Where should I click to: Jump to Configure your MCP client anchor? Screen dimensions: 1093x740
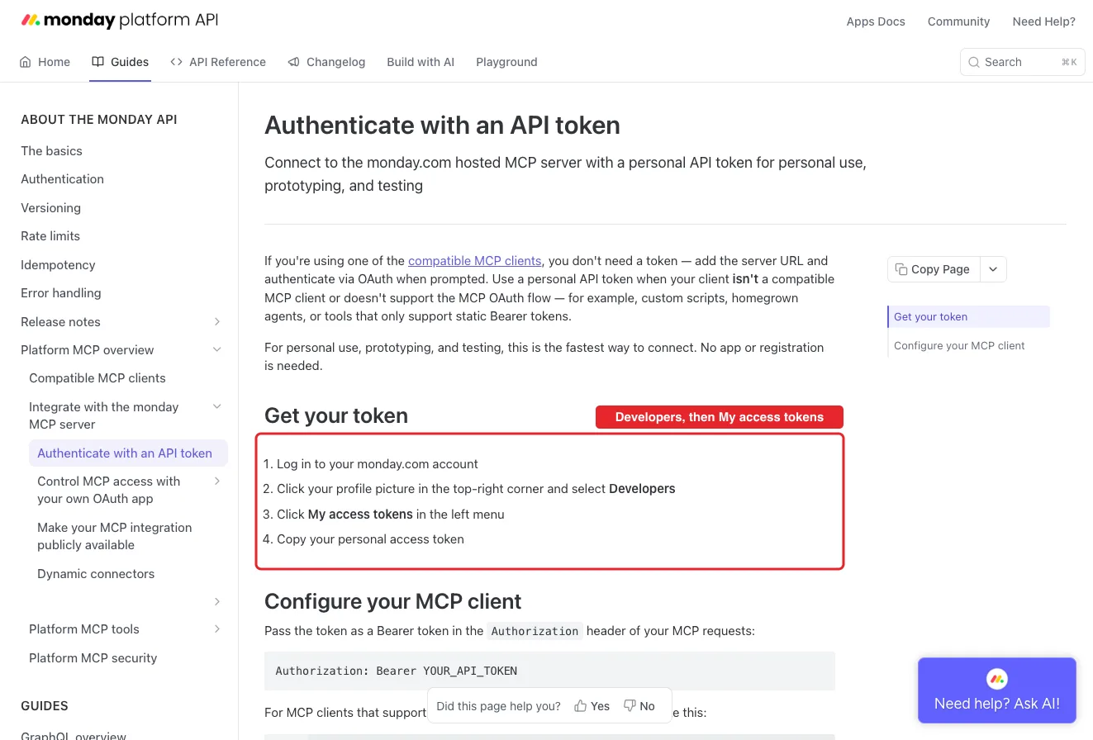pyautogui.click(x=959, y=345)
